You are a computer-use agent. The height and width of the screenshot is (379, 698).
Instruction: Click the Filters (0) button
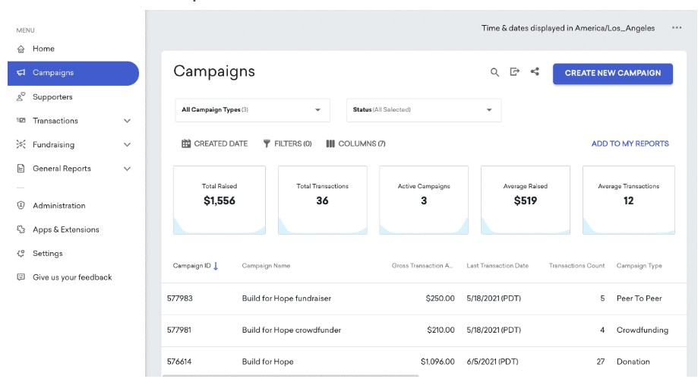click(x=288, y=144)
